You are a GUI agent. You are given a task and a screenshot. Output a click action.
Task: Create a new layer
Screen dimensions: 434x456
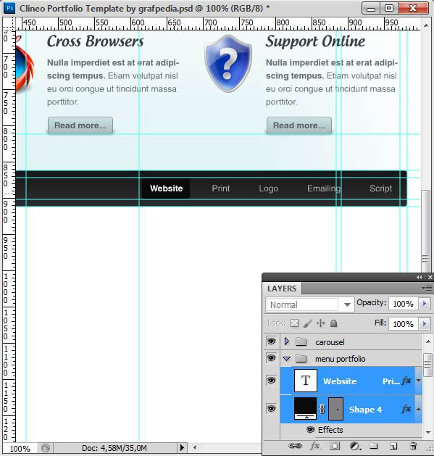coord(393,446)
